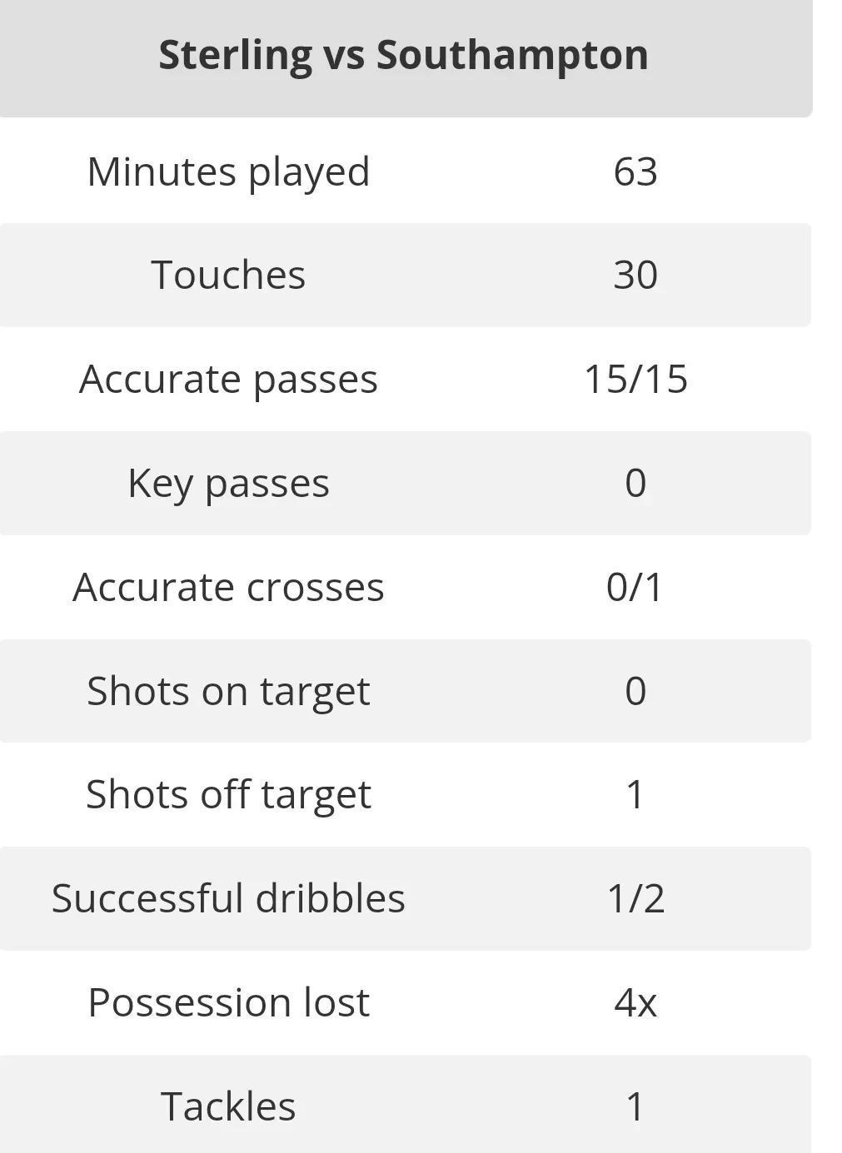Screen dimensions: 842x1153
Task: Click the shots on target value 0
Action: 635,692
